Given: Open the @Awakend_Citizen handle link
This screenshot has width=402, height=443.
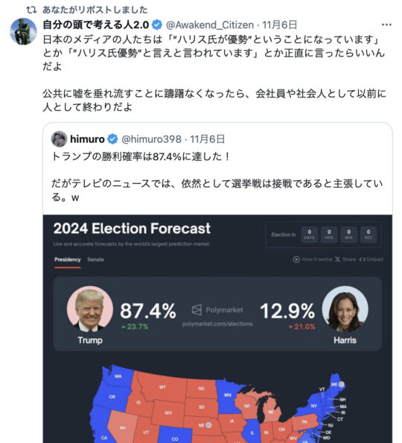Looking at the screenshot, I should 210,25.
